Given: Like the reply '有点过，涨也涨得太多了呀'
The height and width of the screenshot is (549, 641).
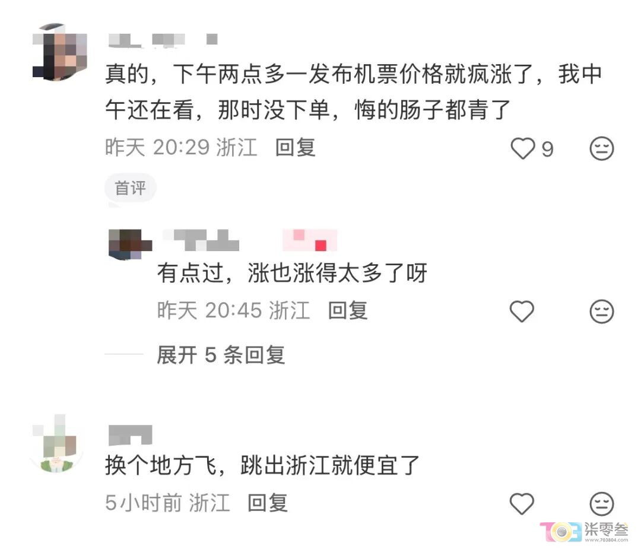Looking at the screenshot, I should (522, 311).
